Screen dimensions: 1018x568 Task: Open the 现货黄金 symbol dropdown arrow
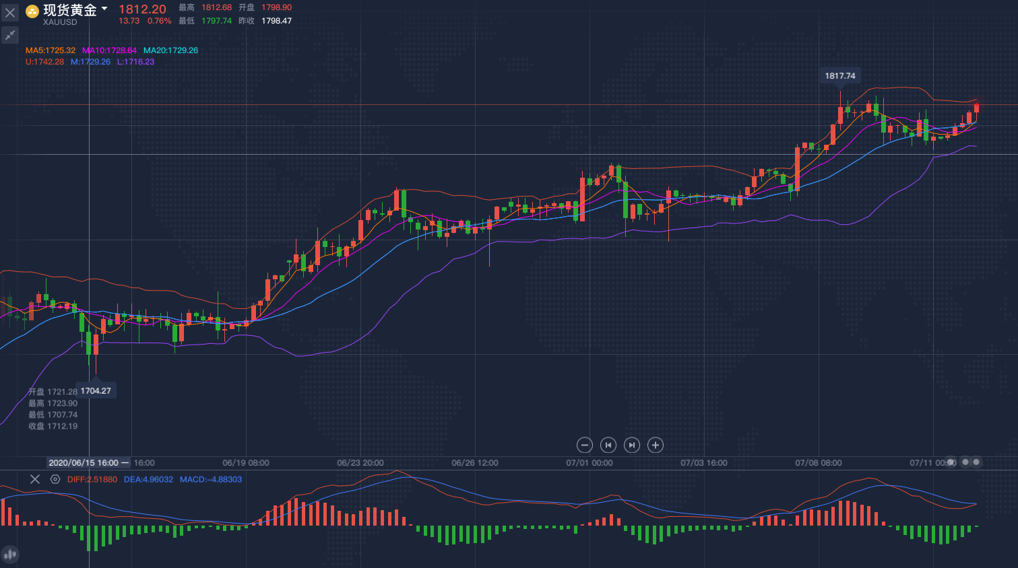pos(104,9)
